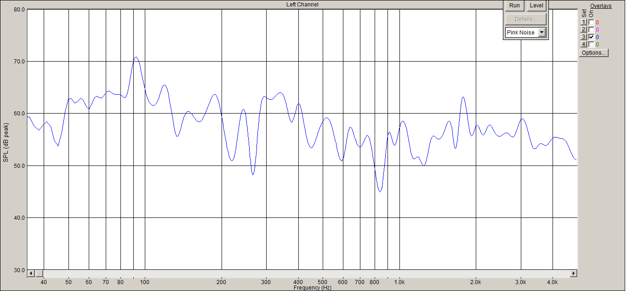Click the 4.0k frequency axis label
Image resolution: width=627 pixels, height=291 pixels.
pos(553,282)
